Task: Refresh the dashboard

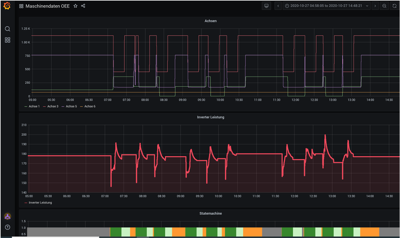Action: pos(394,6)
